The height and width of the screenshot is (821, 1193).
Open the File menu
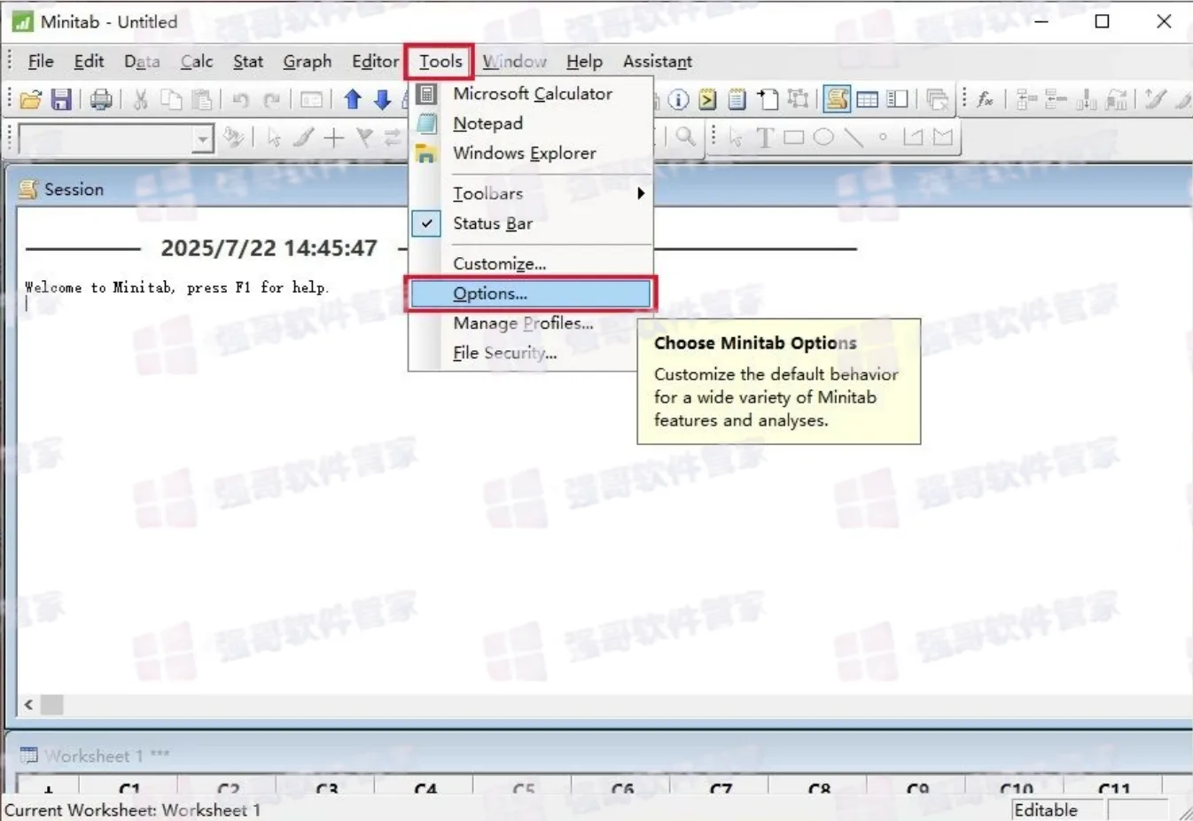tap(41, 61)
